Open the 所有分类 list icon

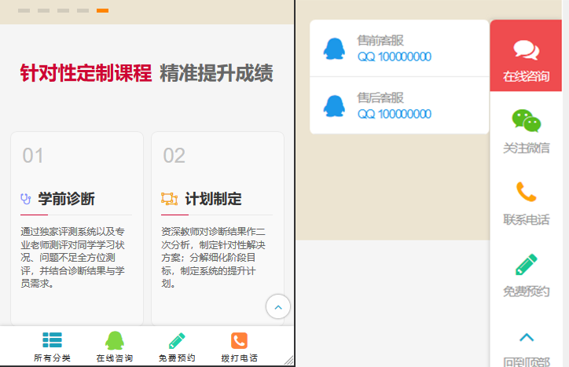click(x=52, y=340)
